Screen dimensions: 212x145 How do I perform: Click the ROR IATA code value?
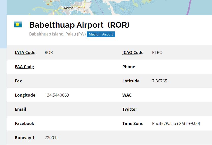click(49, 52)
